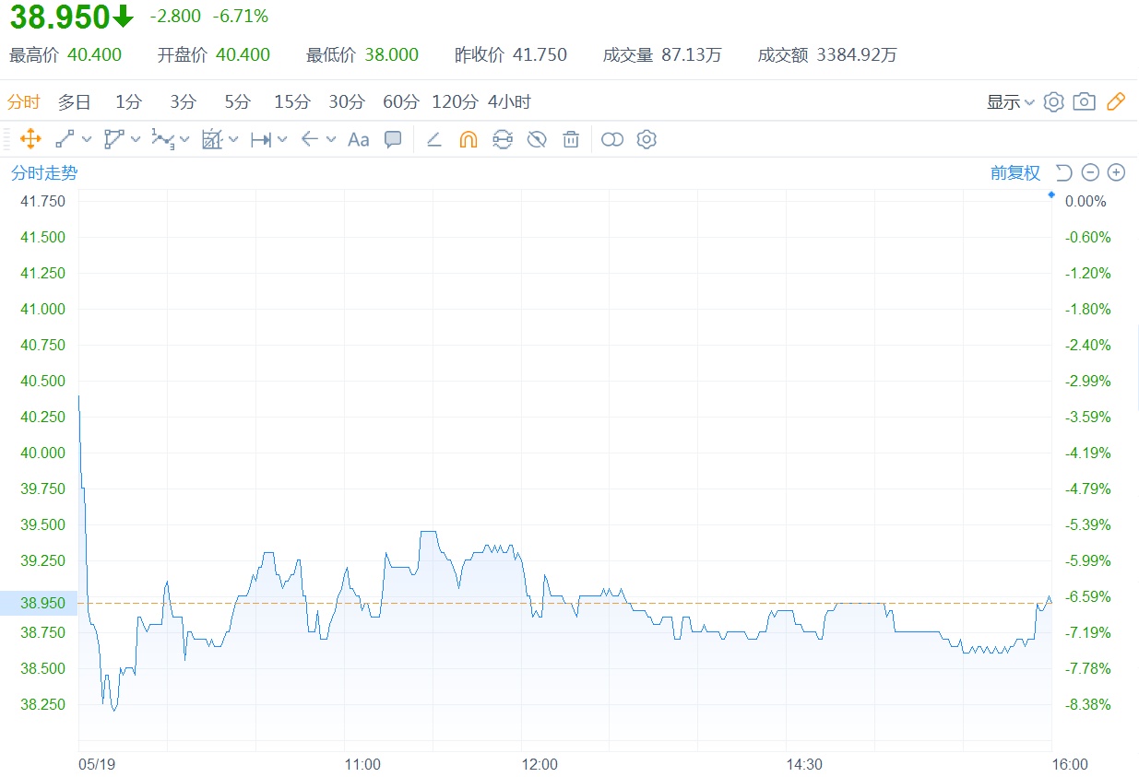Expand the trend line tool options arrow
The width and height of the screenshot is (1139, 777).
point(88,139)
